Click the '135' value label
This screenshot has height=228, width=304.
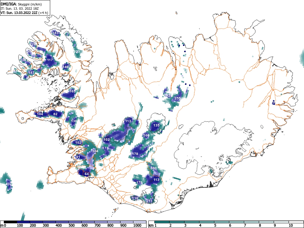156,125
